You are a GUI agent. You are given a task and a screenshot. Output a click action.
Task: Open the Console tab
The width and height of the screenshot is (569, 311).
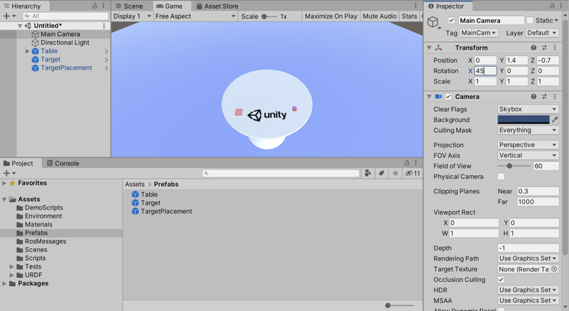coord(63,163)
